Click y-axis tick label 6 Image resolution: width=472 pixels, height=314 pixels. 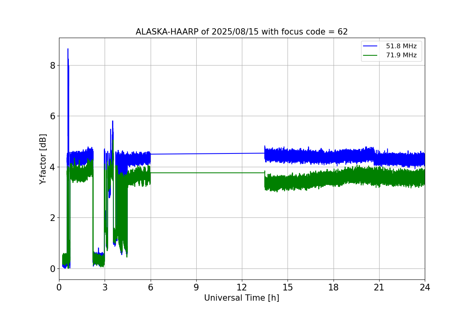tap(52, 116)
